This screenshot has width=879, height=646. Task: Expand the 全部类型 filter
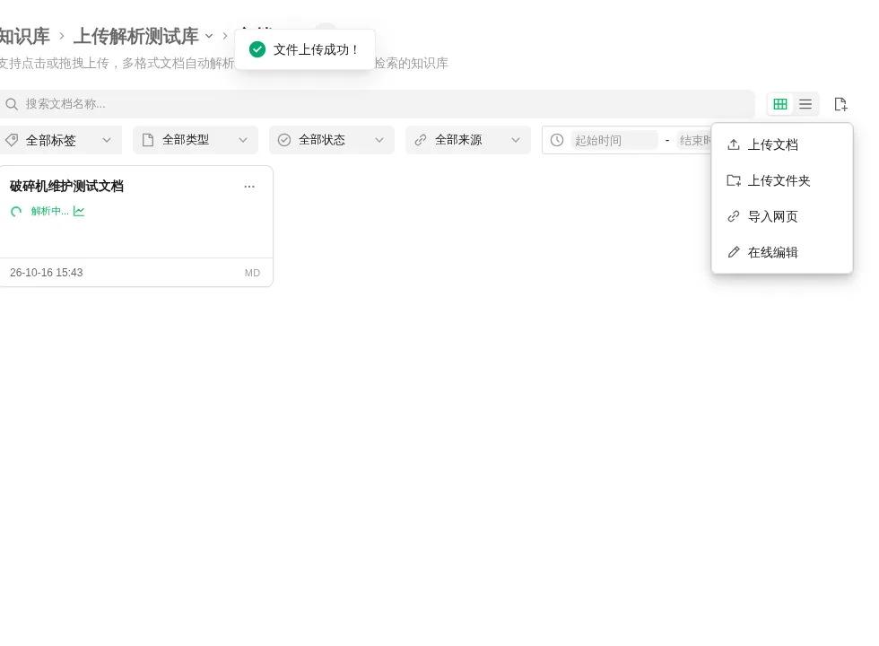(x=196, y=140)
